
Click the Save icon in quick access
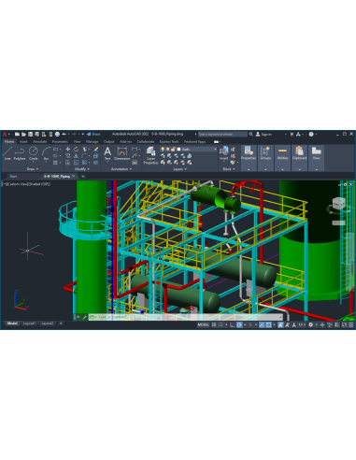(x=30, y=135)
